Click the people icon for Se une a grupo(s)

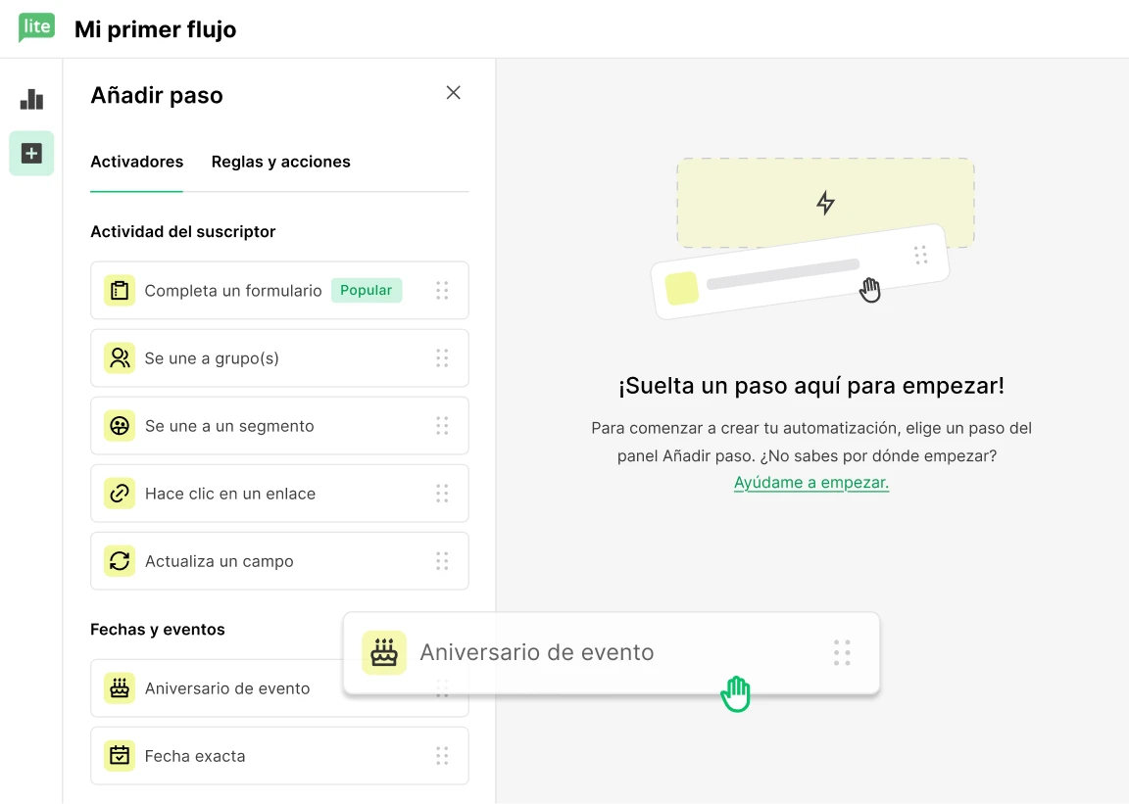pyautogui.click(x=120, y=358)
